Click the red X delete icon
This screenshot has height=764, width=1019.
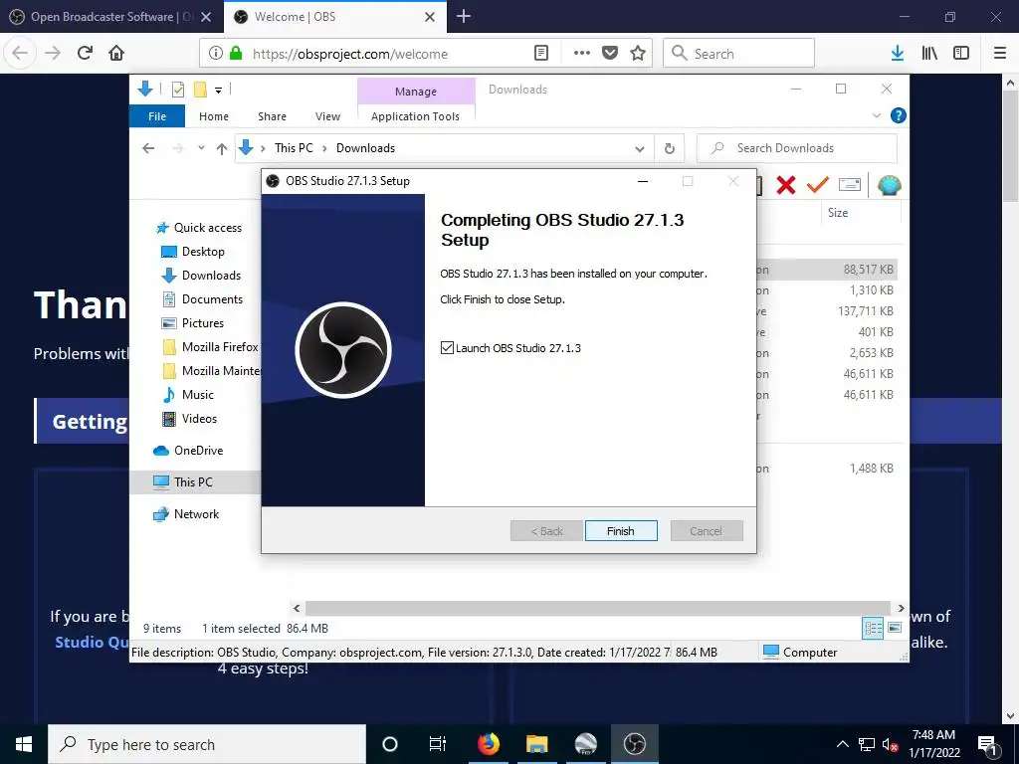click(786, 185)
